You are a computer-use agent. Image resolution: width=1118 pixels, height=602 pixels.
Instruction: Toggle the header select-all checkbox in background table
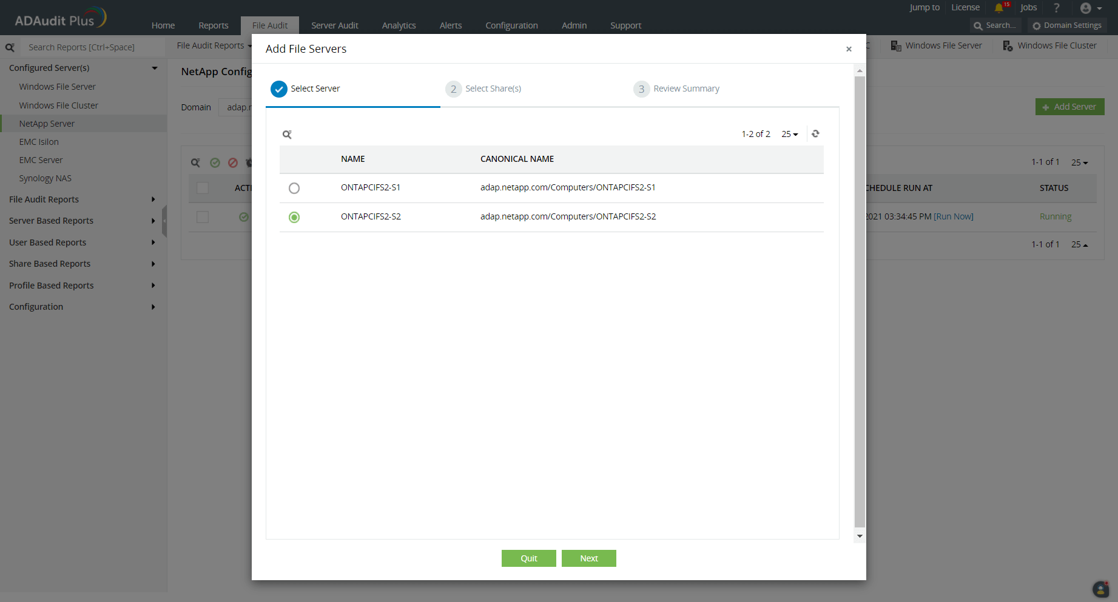click(x=203, y=189)
